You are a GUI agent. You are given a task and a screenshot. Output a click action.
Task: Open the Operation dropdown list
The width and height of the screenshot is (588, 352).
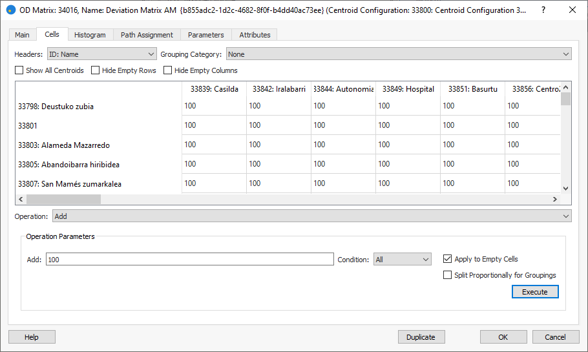point(311,216)
